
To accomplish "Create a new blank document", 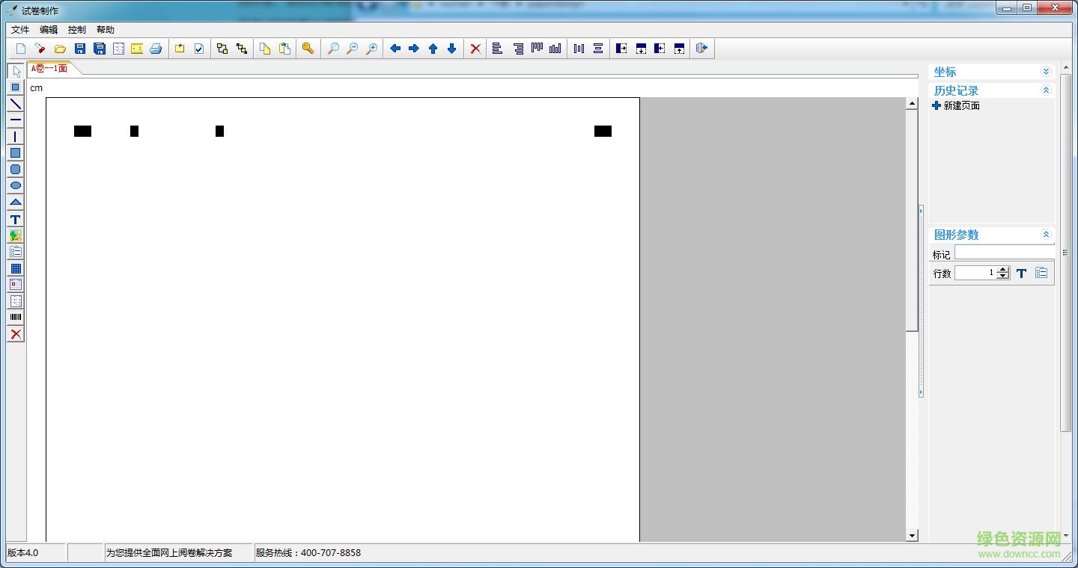I will [x=21, y=49].
